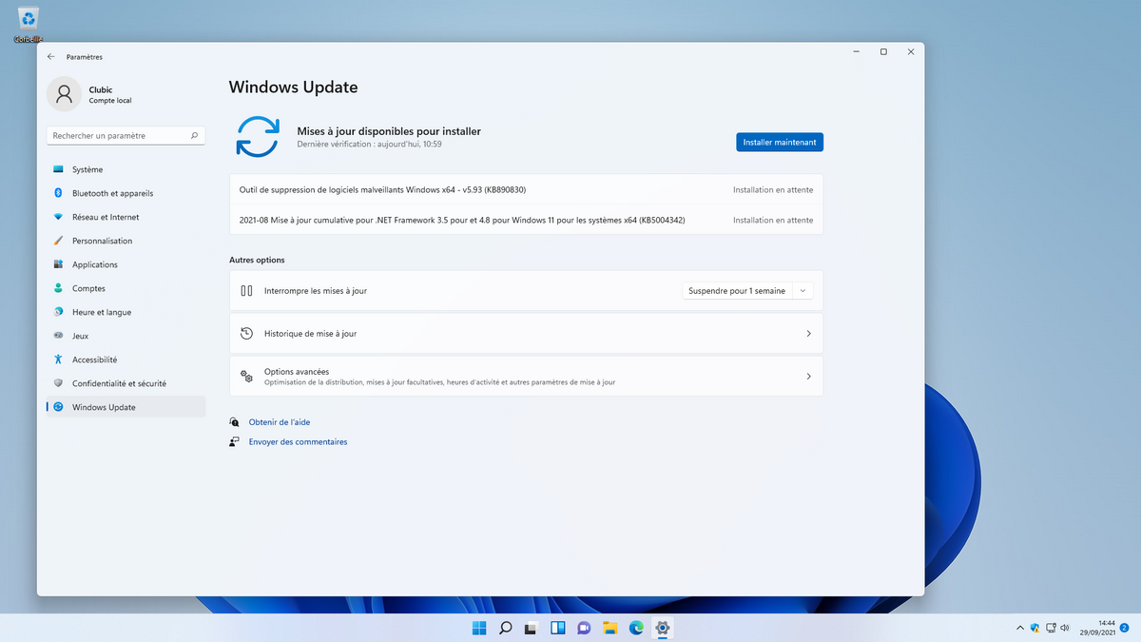Launch Microsoft Edge from the taskbar

(x=634, y=628)
